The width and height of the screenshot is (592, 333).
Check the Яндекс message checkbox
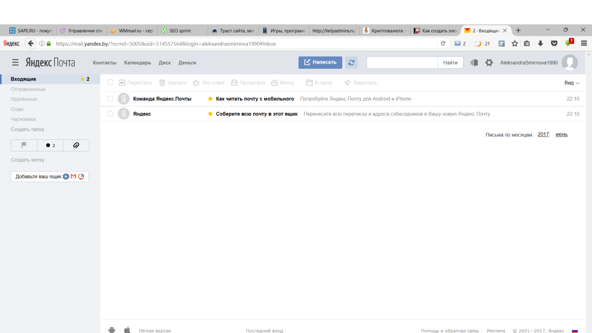pos(110,114)
